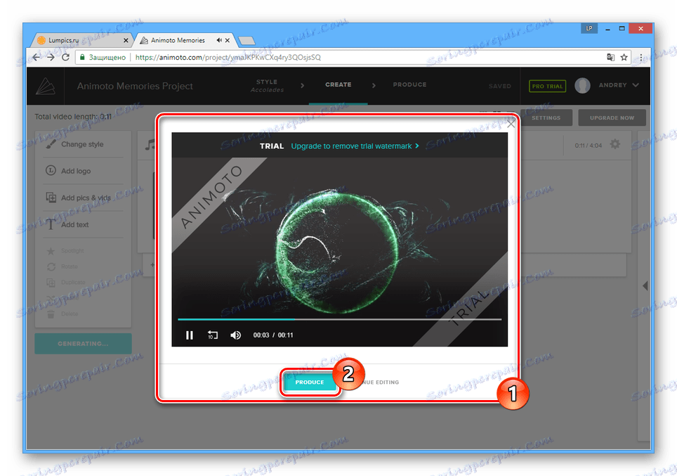
Task: Open Upgrade to remove trial watermark link
Action: (x=355, y=146)
